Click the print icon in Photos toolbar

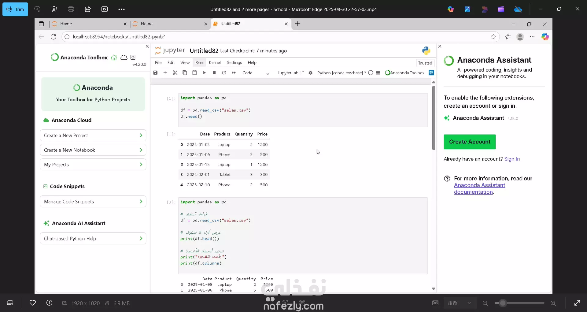point(71,9)
